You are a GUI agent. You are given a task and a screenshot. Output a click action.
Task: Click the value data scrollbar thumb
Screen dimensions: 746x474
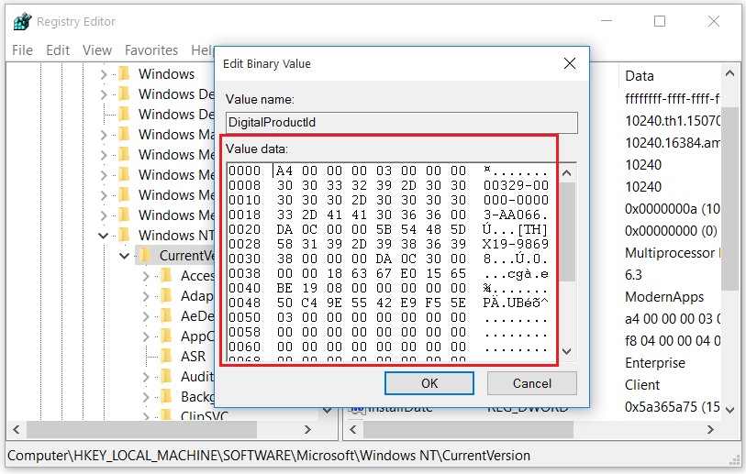pyautogui.click(x=566, y=231)
